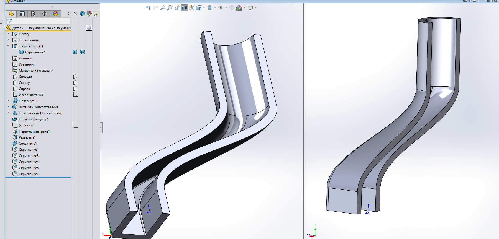This screenshot has height=239, width=499.
Task: Select the Примечания annotations icon
Action: 15,40
